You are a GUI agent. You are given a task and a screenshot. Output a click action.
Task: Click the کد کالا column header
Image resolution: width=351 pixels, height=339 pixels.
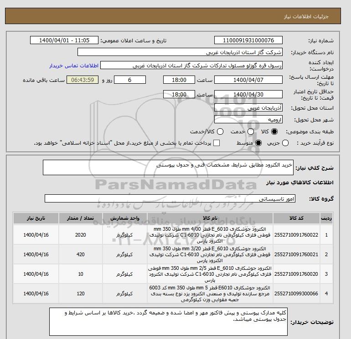[296, 218]
